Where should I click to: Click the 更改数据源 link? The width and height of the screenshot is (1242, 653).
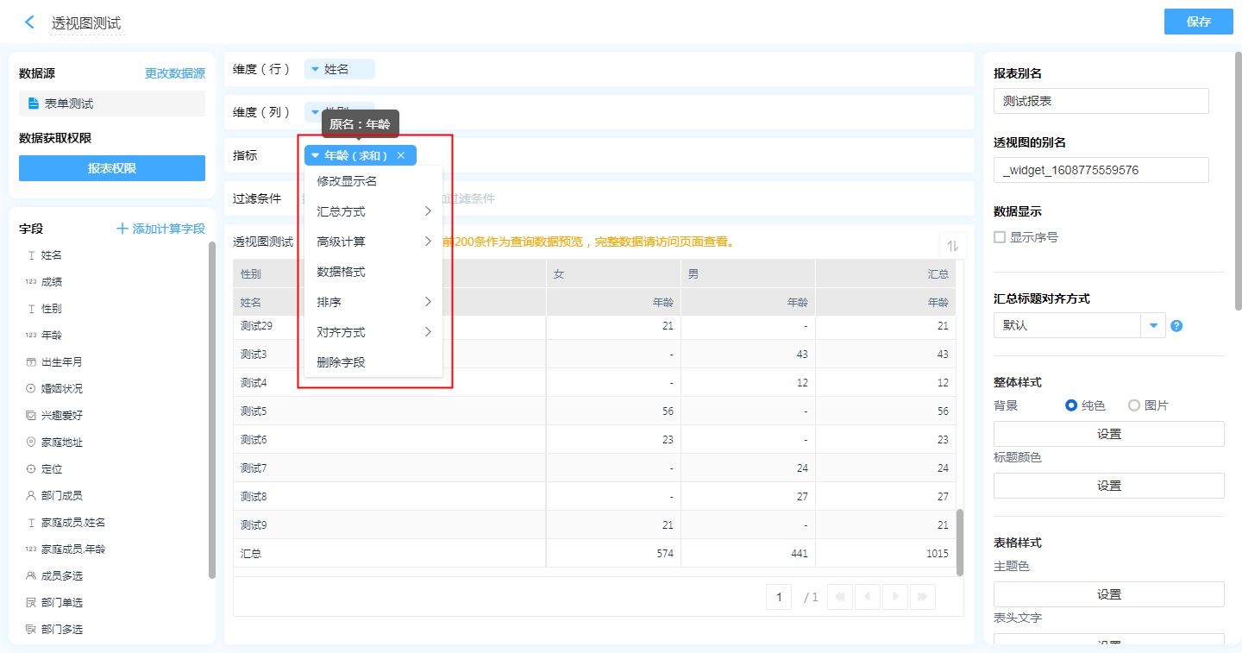(174, 73)
